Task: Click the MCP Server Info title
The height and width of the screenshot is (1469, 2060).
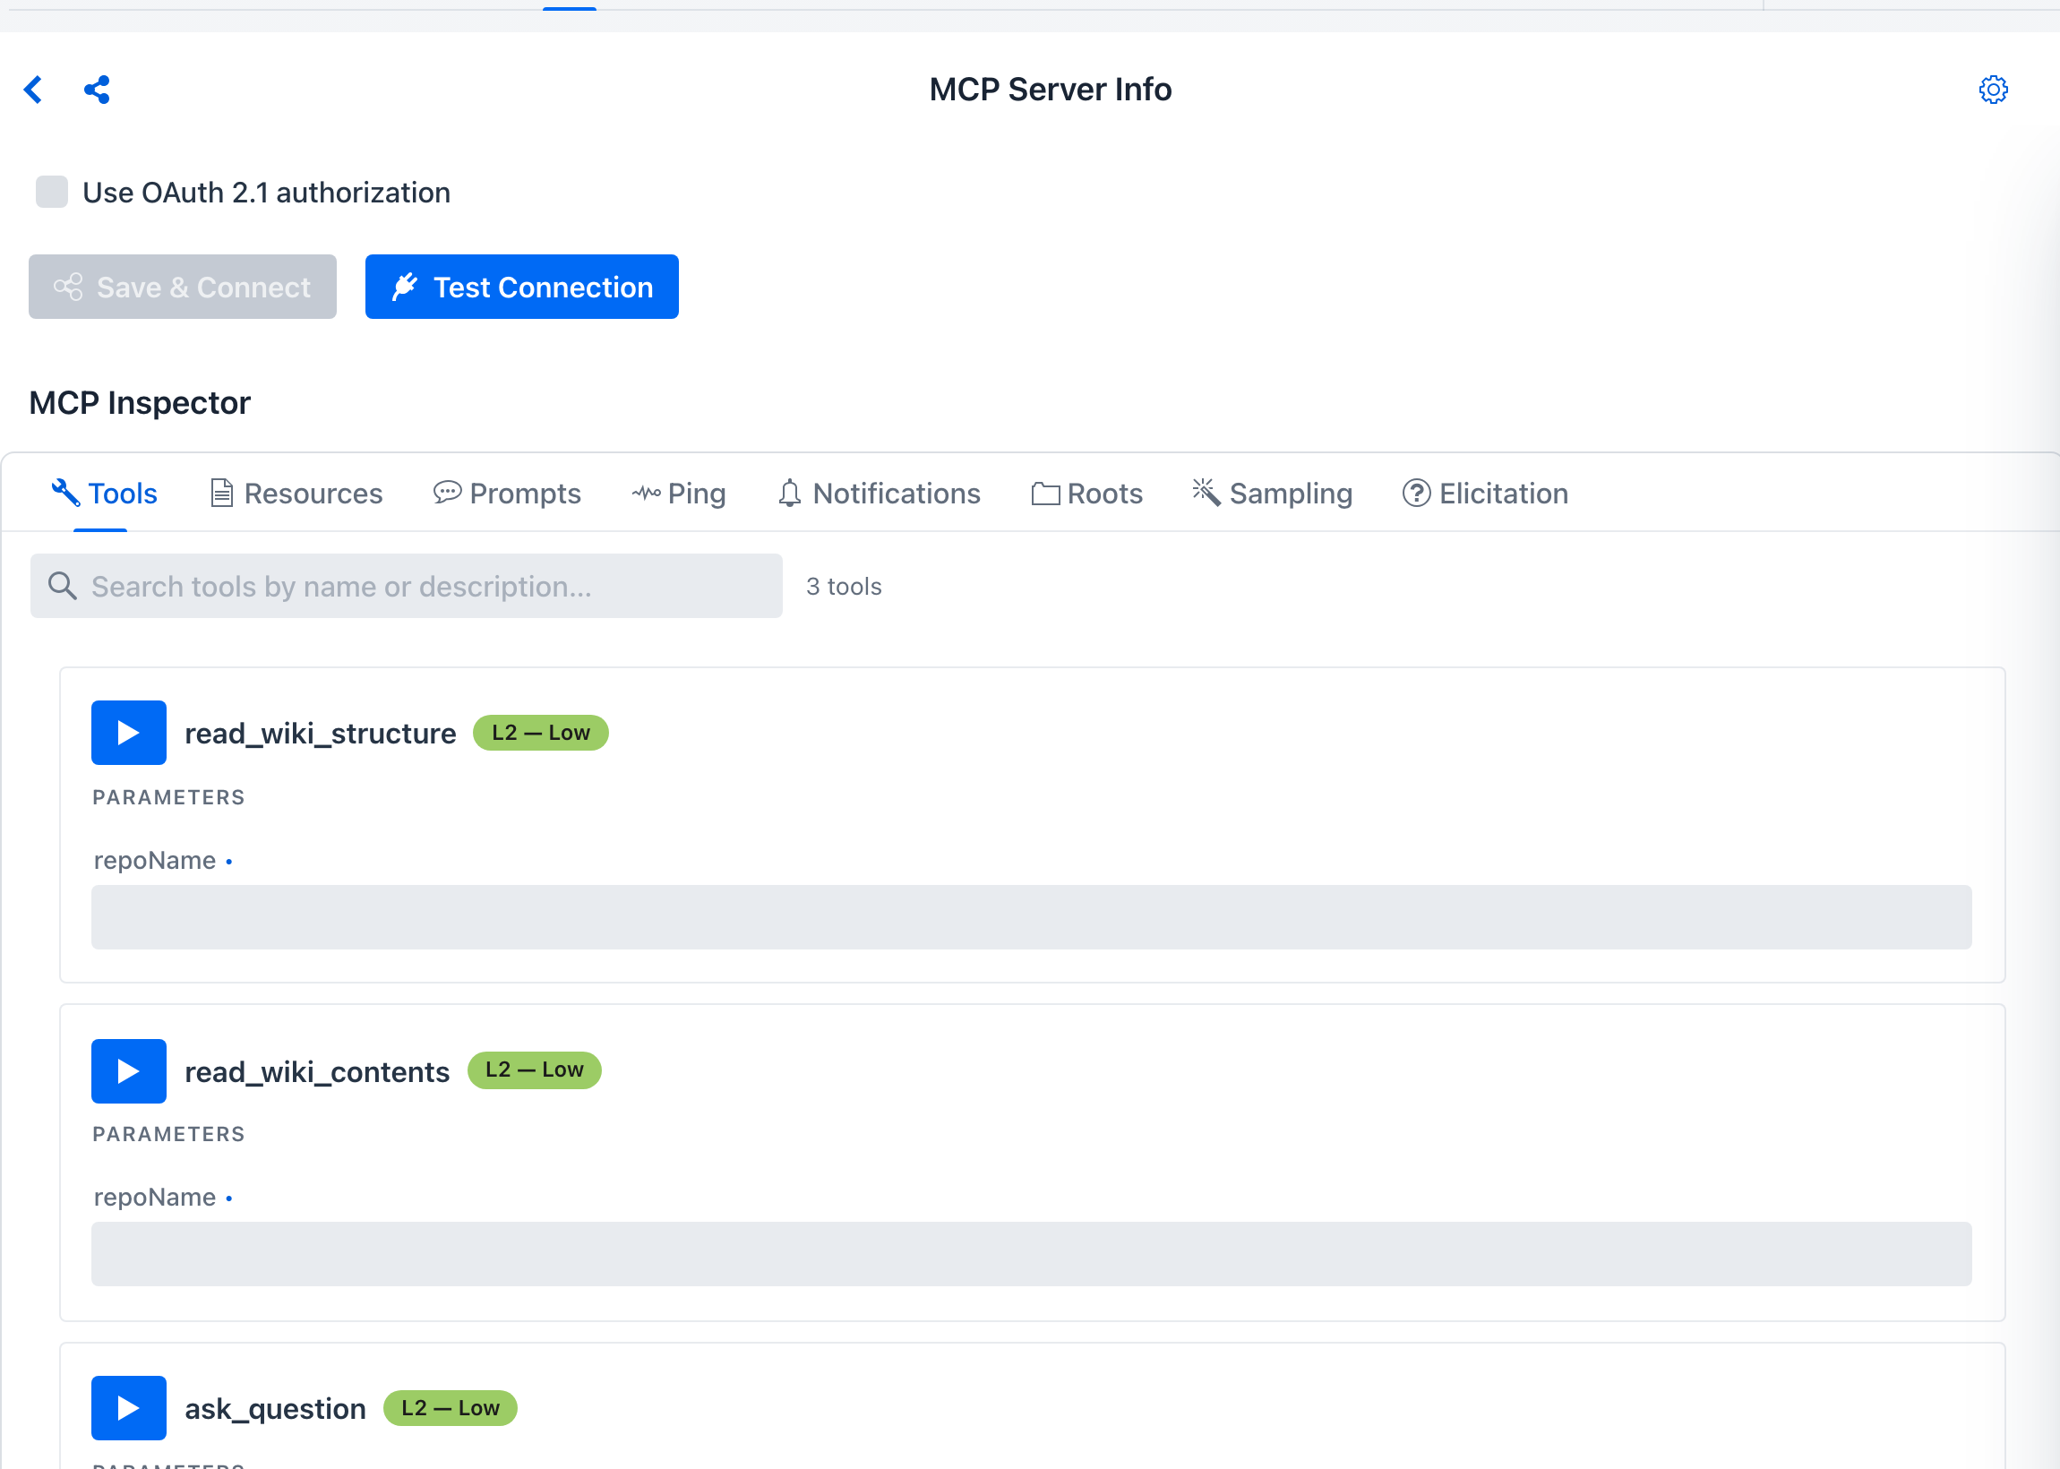Action: point(1051,90)
